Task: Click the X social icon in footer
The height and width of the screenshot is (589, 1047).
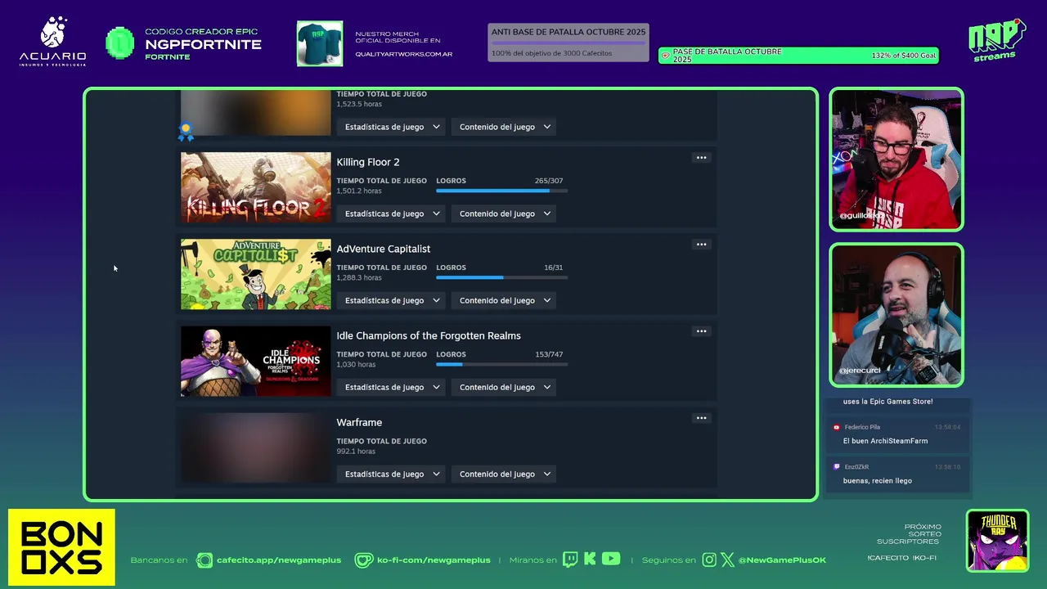Action: [x=727, y=560]
